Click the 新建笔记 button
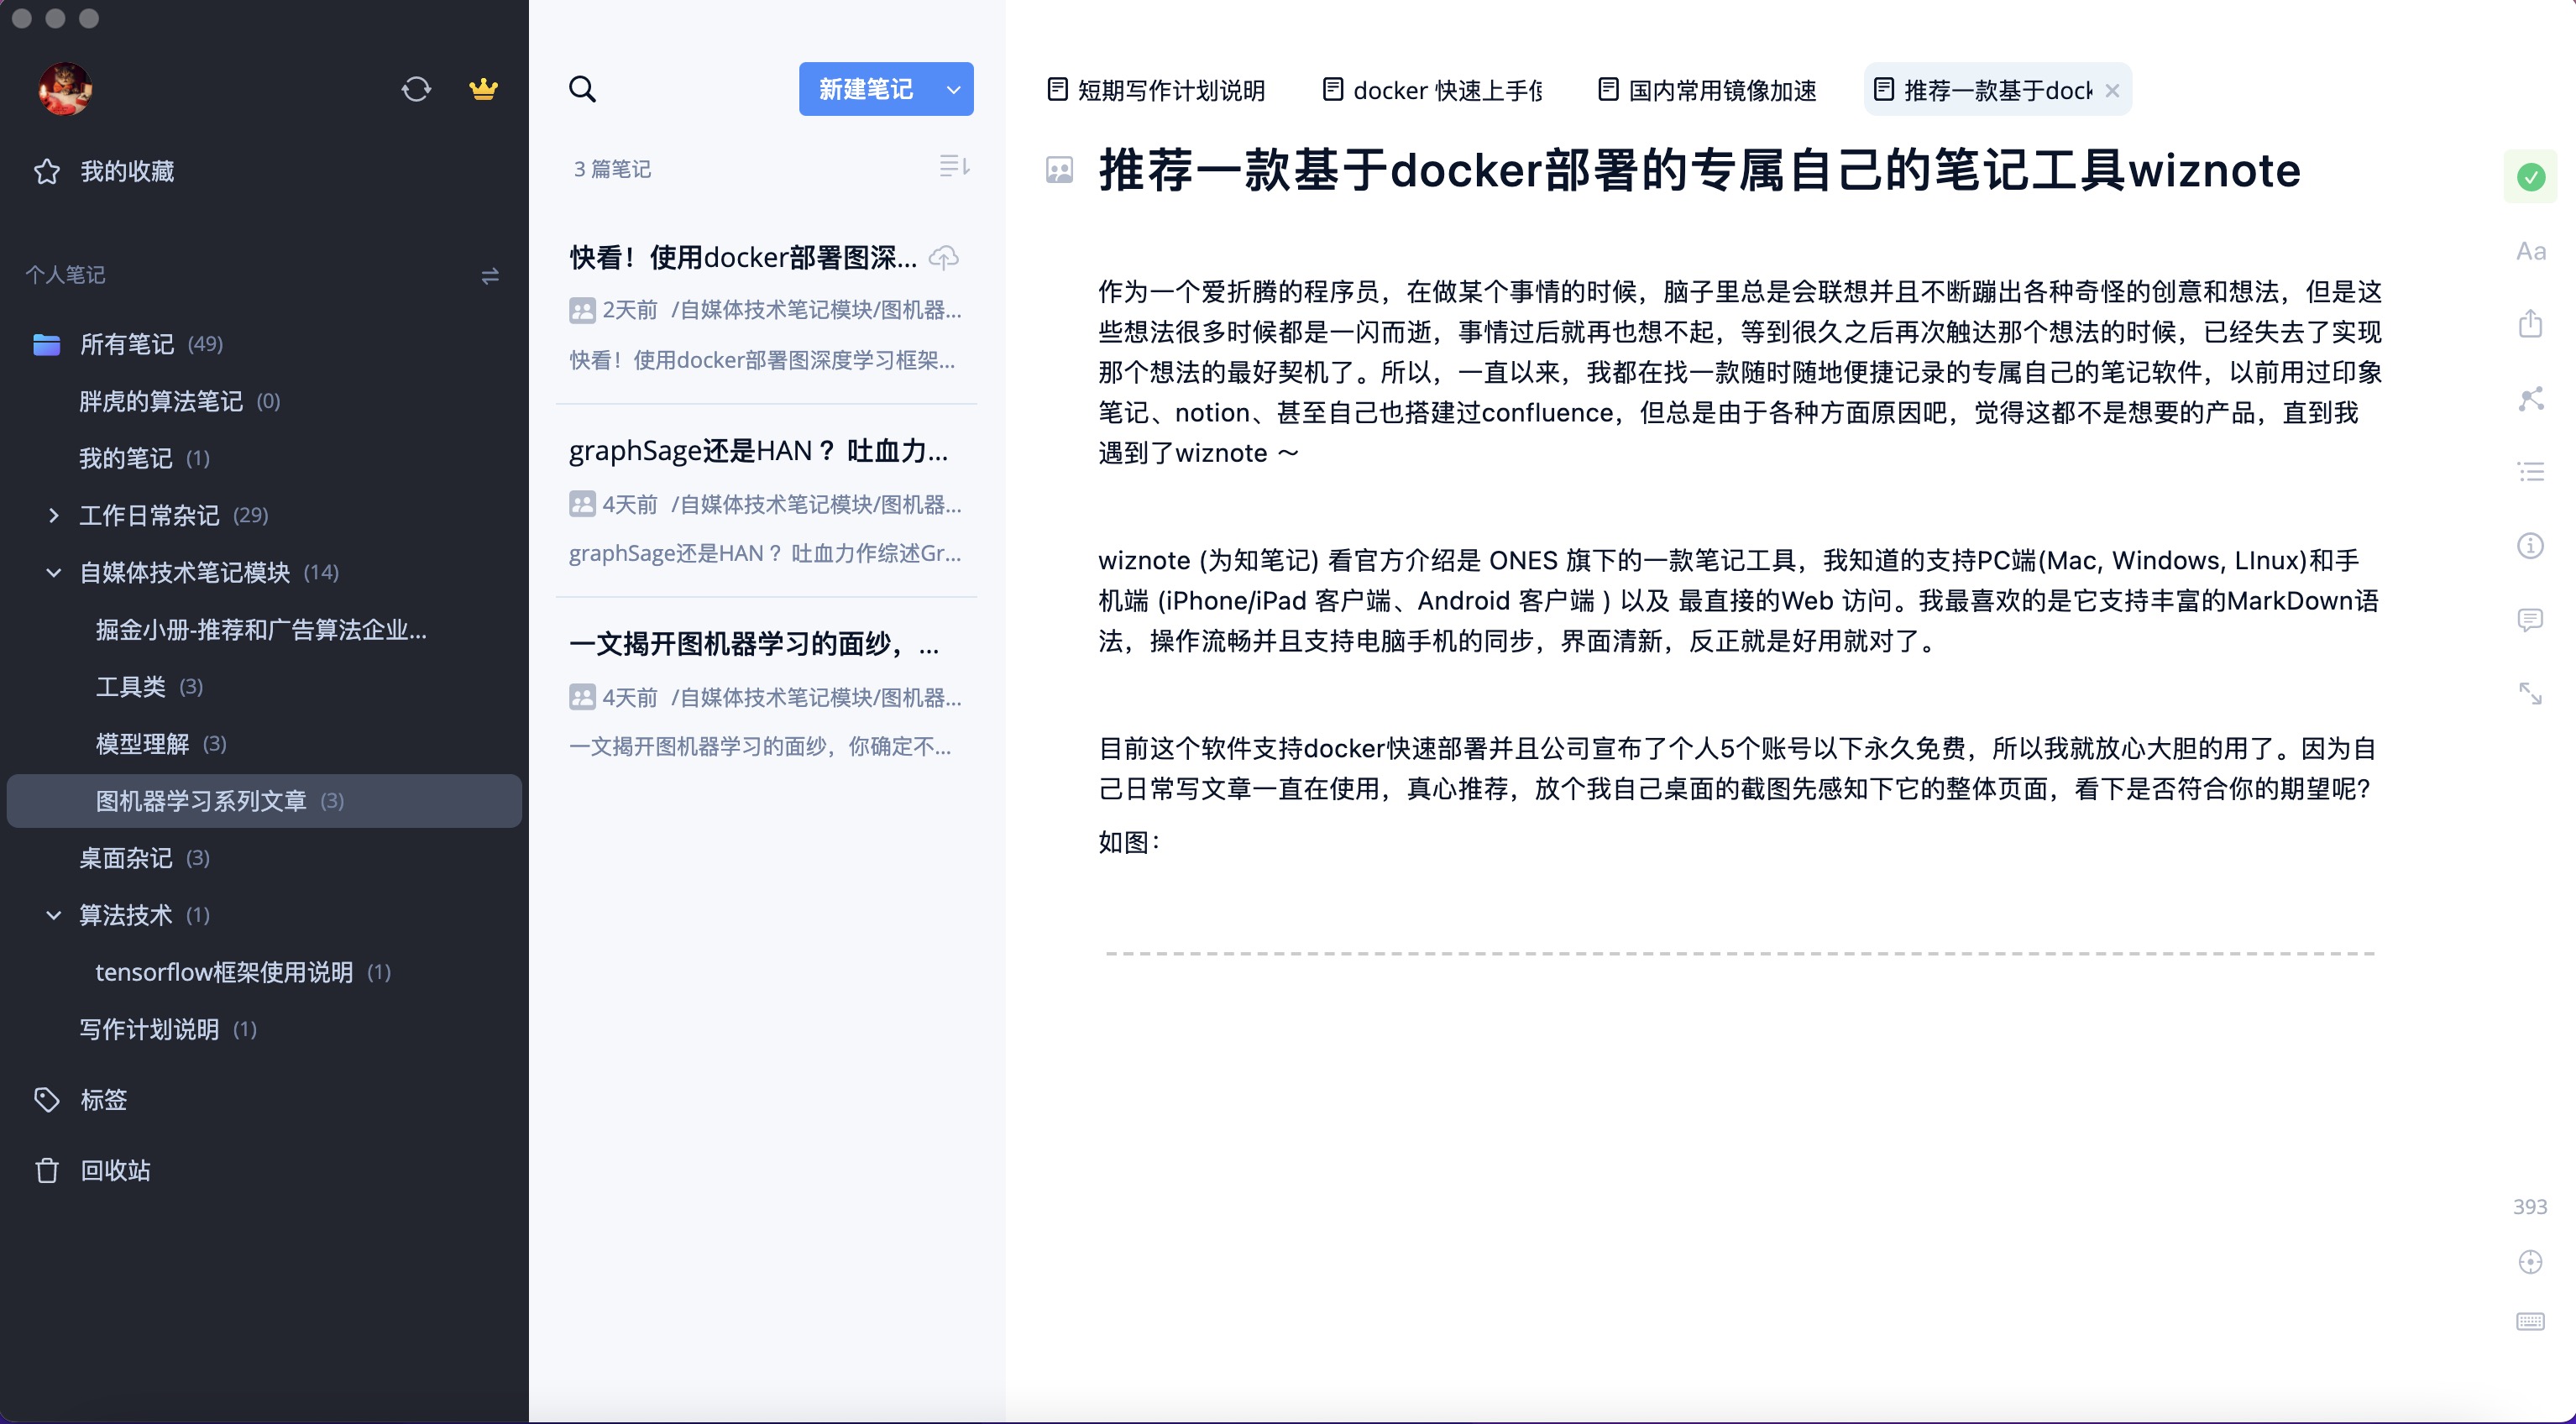This screenshot has height=1424, width=2576. click(x=866, y=89)
